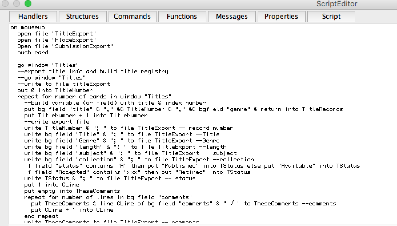Click the ScriptEditor window title
397x226 pixels.
click(x=337, y=4)
